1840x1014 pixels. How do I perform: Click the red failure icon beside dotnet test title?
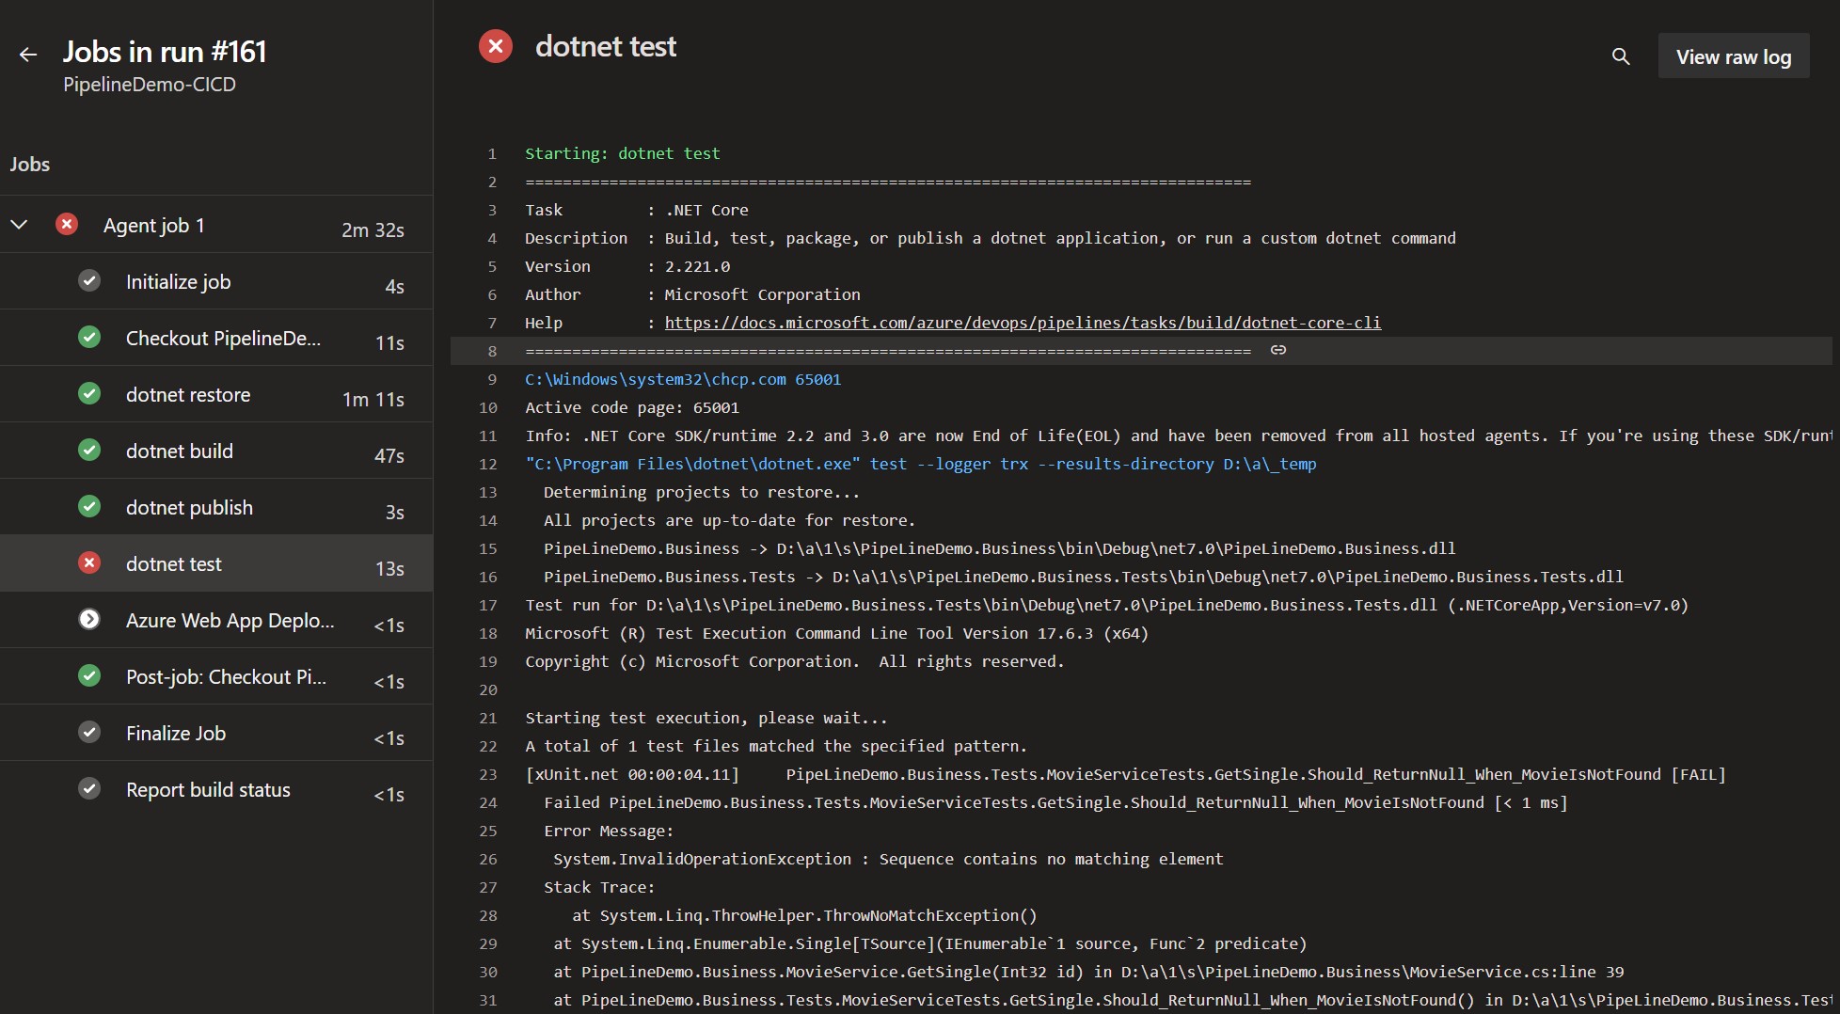click(495, 45)
